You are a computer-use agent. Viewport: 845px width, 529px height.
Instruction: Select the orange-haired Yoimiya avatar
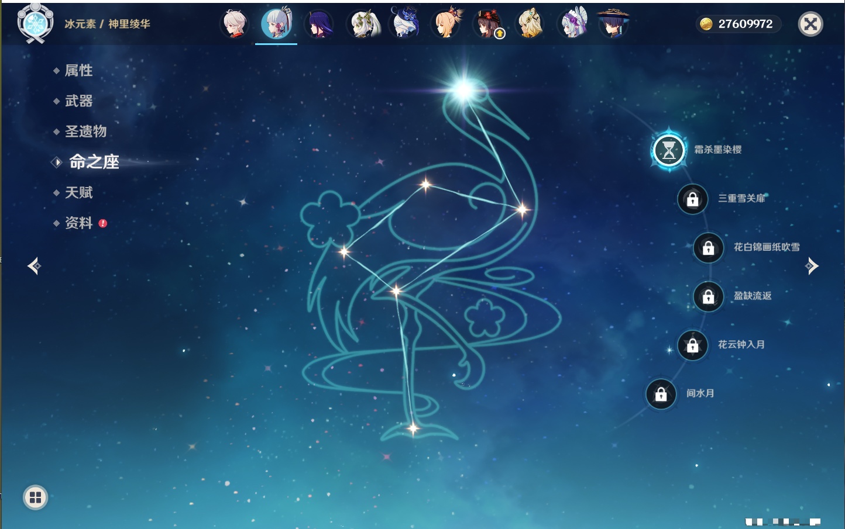[446, 24]
